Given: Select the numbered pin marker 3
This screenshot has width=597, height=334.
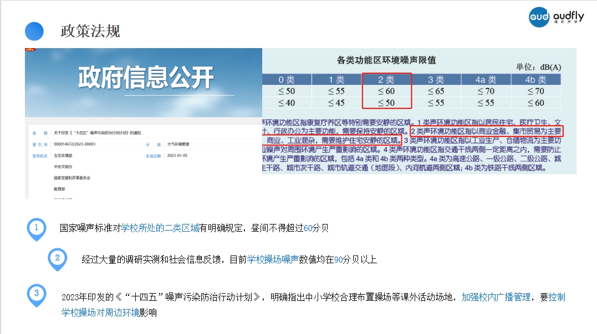Looking at the screenshot, I should [37, 295].
